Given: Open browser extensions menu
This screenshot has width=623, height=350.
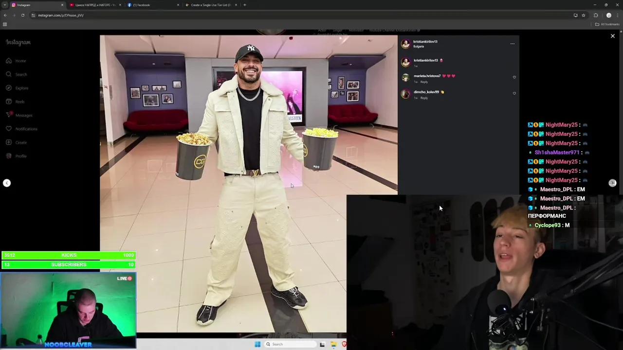Looking at the screenshot, I should click(x=596, y=15).
